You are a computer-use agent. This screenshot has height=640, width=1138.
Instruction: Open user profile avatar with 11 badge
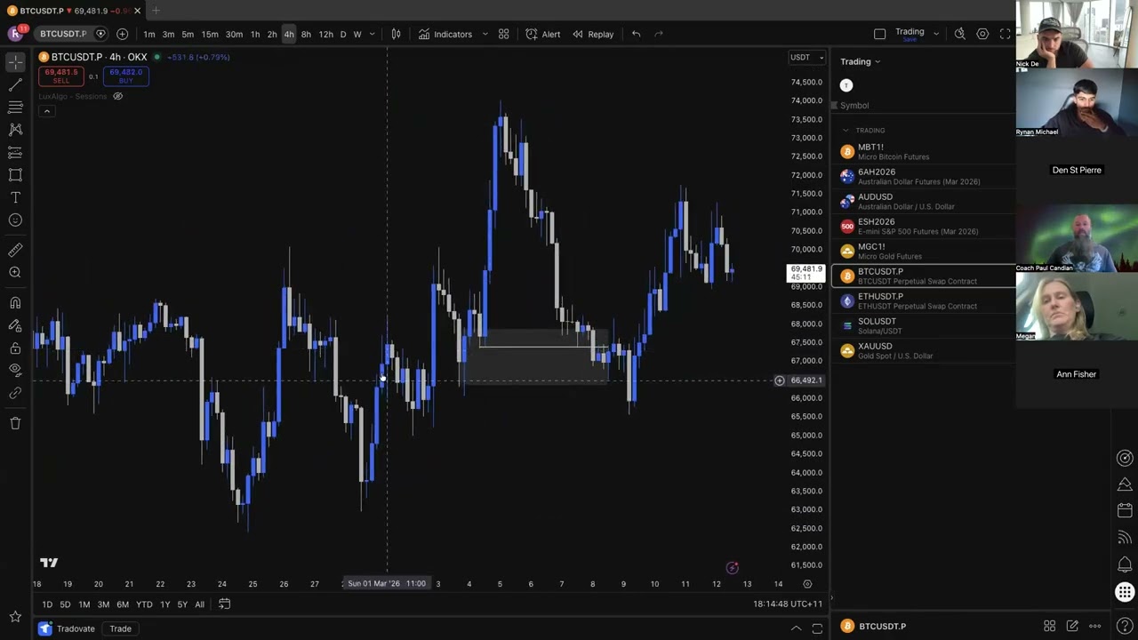tap(15, 34)
